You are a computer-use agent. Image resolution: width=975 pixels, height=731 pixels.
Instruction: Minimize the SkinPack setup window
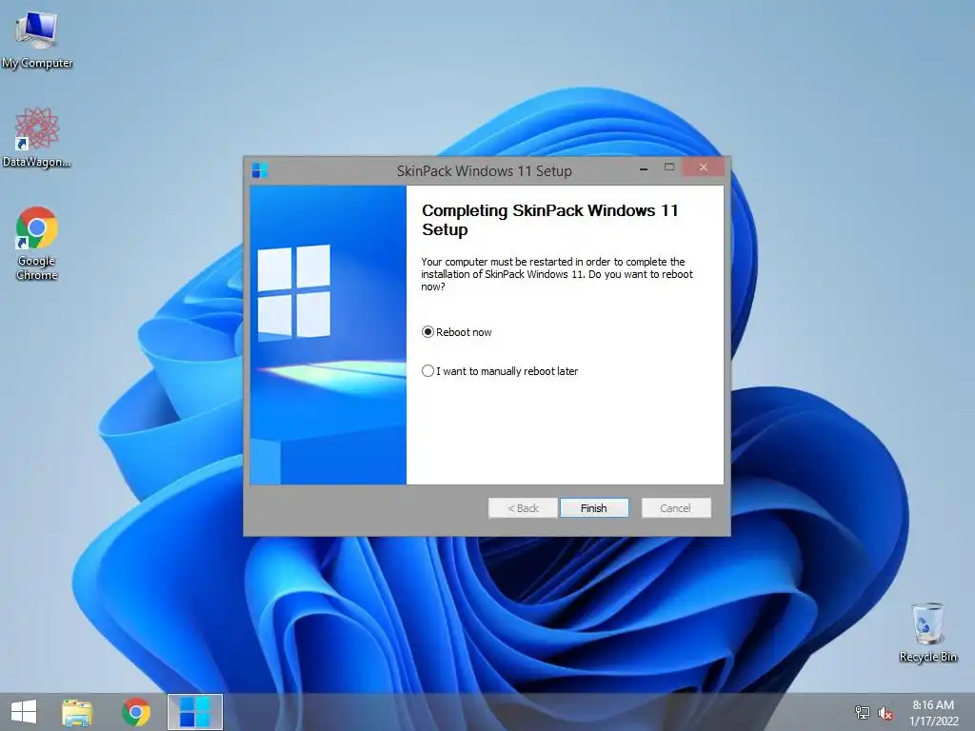tap(644, 168)
